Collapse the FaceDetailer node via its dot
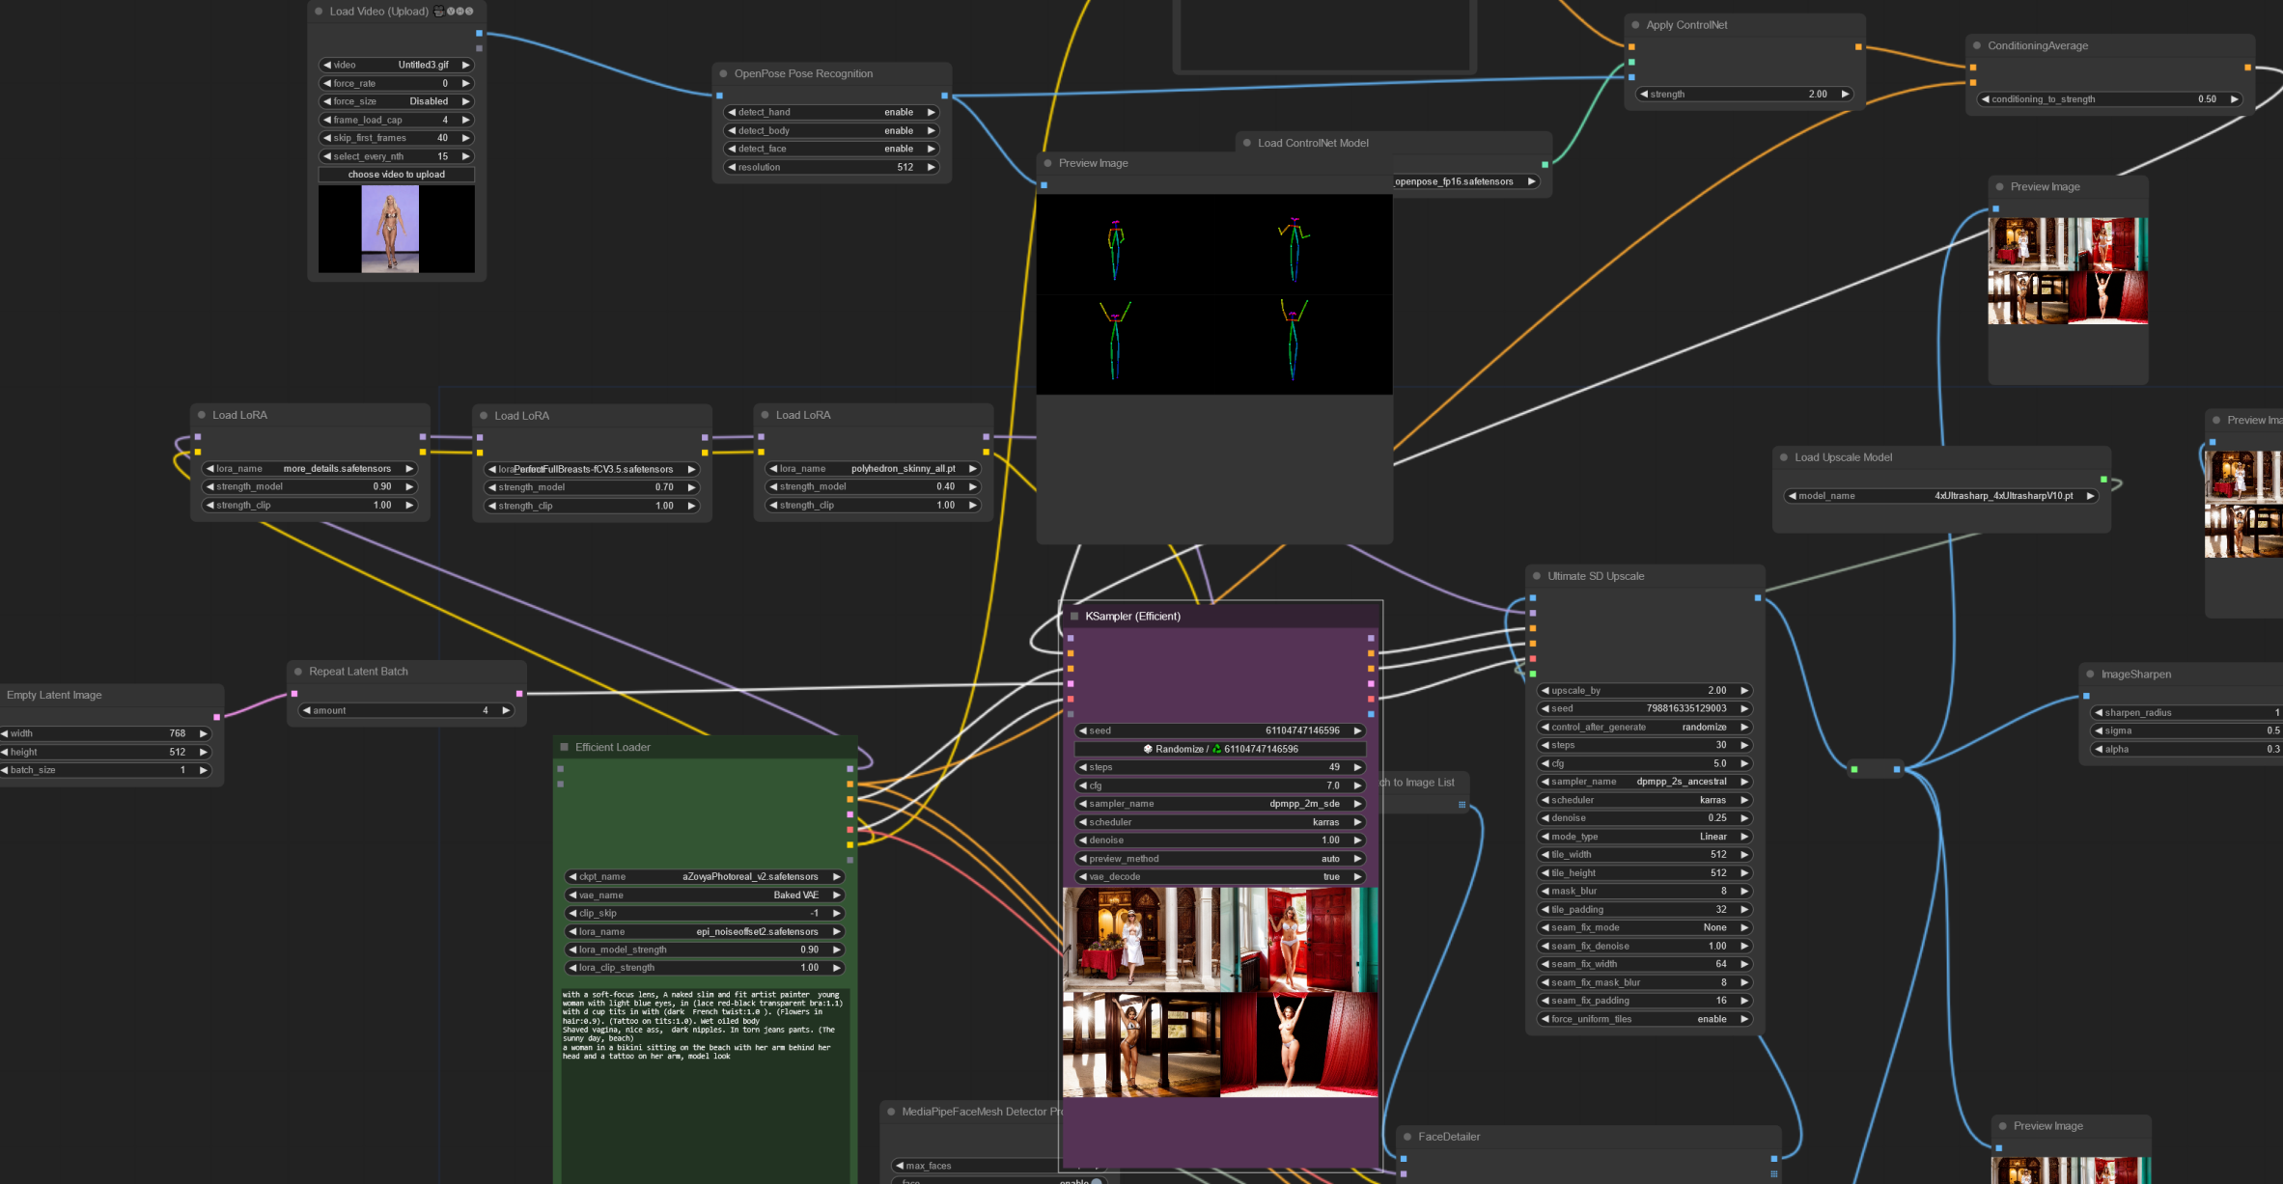 pyautogui.click(x=1408, y=1137)
